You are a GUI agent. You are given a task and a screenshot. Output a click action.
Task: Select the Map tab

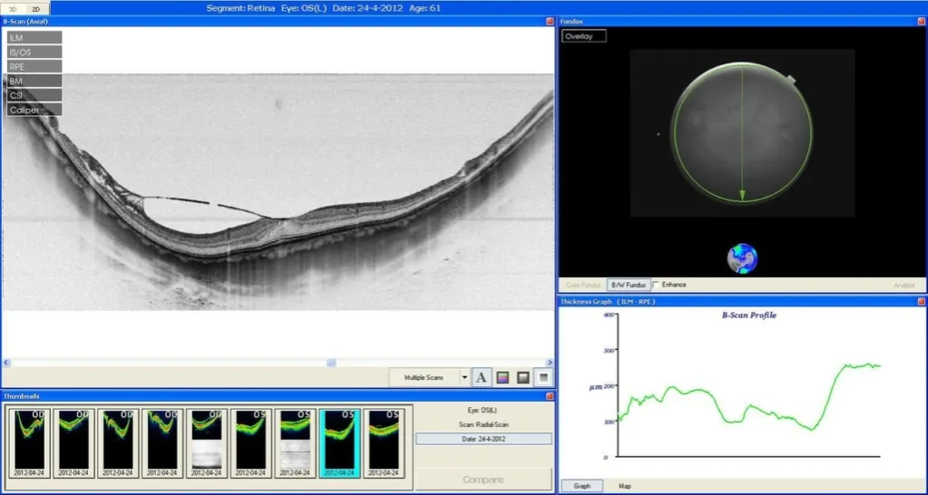(x=625, y=486)
